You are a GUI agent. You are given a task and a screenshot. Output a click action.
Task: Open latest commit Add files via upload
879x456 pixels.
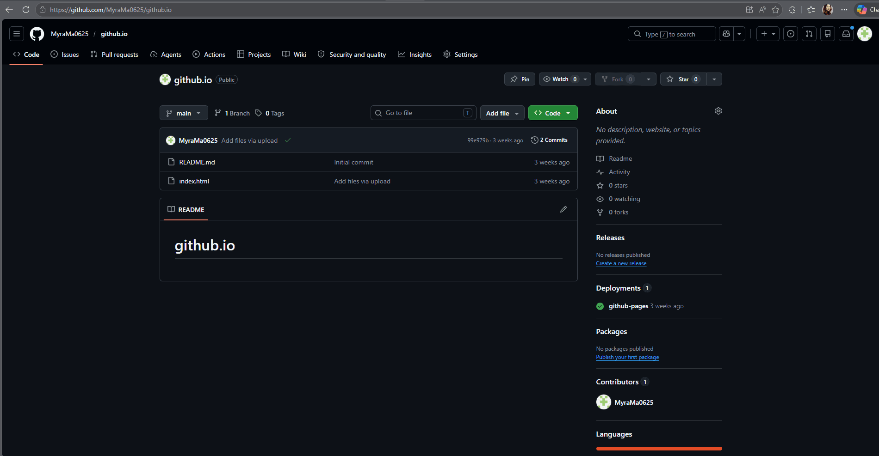249,140
